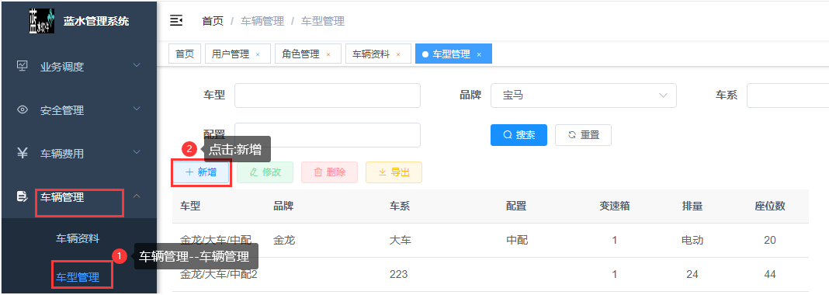Click the 新增 button
The width and height of the screenshot is (829, 295).
(x=201, y=172)
